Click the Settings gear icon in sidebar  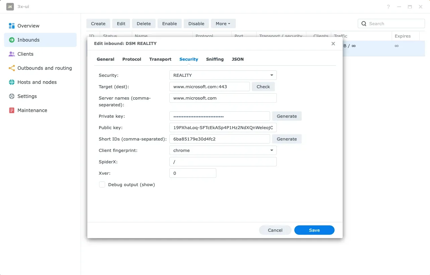(x=12, y=96)
